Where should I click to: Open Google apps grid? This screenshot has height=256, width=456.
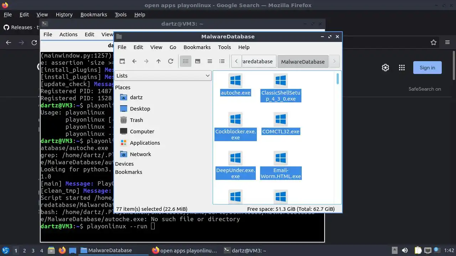coord(402,68)
